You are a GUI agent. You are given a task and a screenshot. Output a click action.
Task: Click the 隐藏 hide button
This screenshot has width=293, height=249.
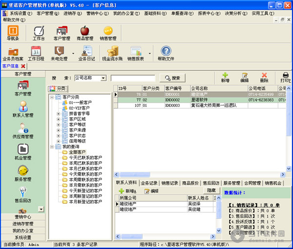(210, 190)
